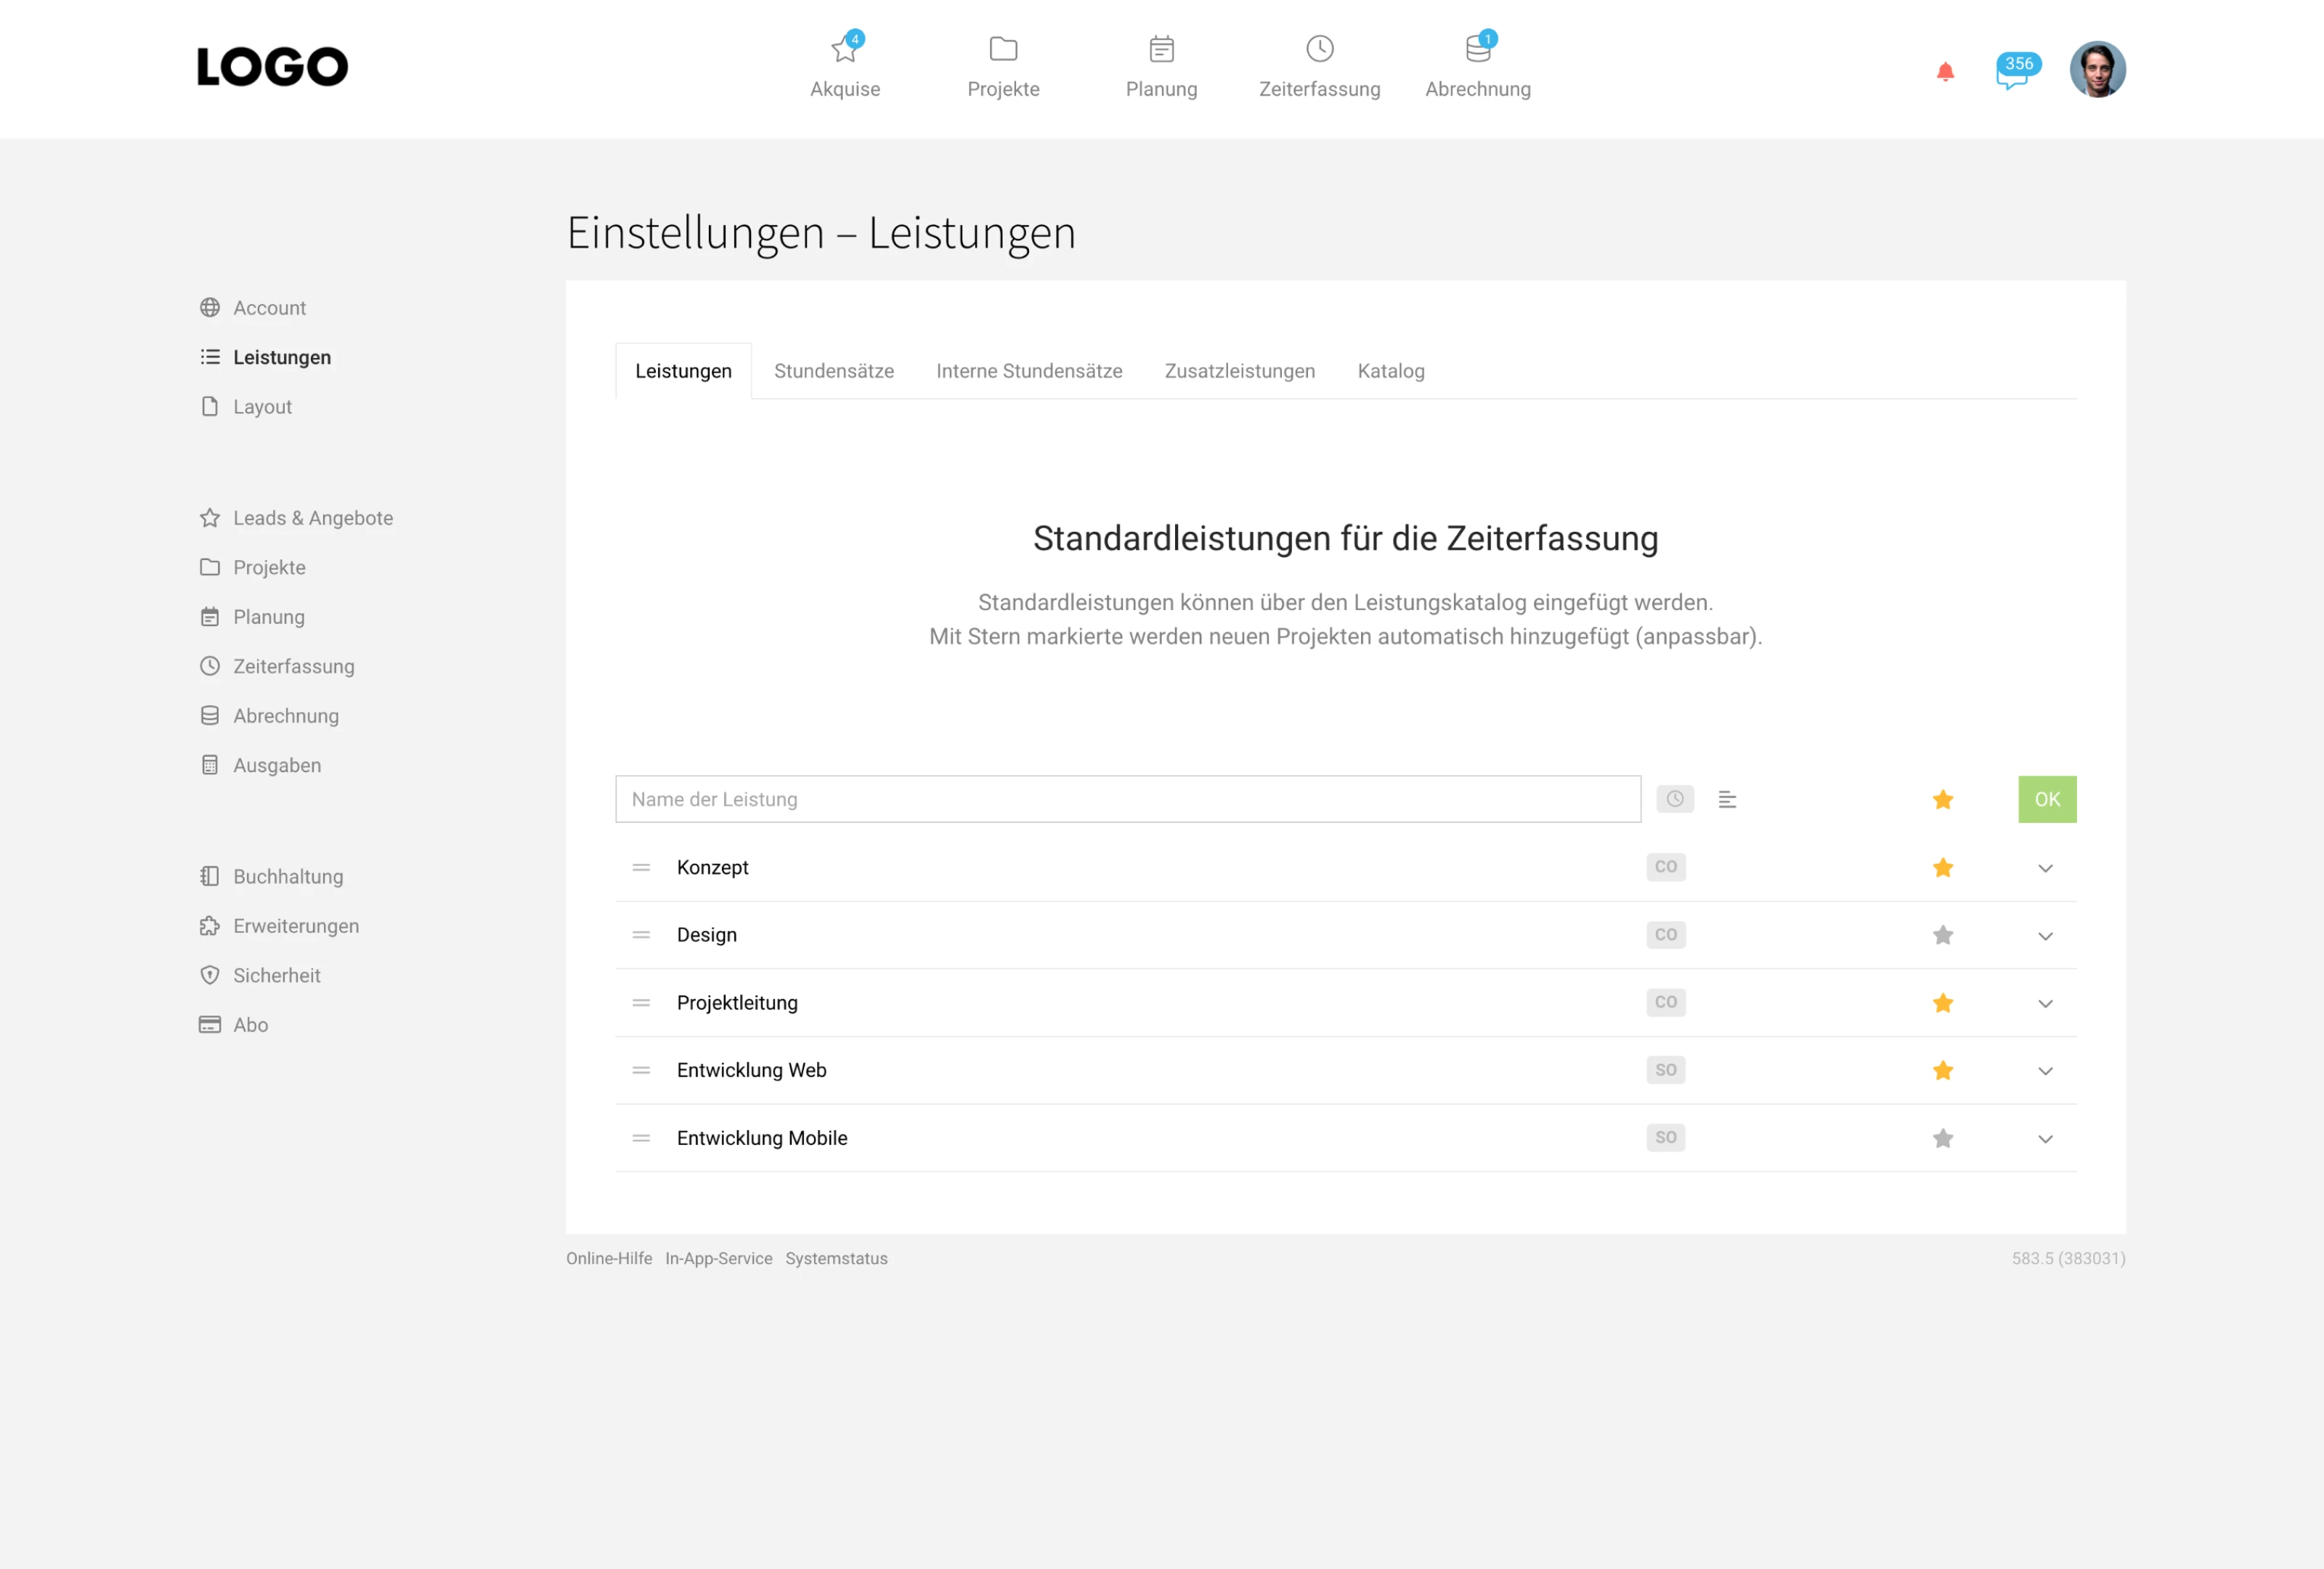Expand the Entwicklung Web row chevron

click(2045, 1071)
